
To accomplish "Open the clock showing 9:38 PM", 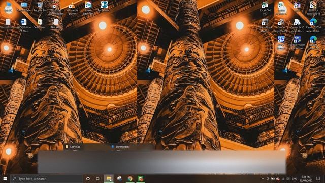I will [x=306, y=178].
